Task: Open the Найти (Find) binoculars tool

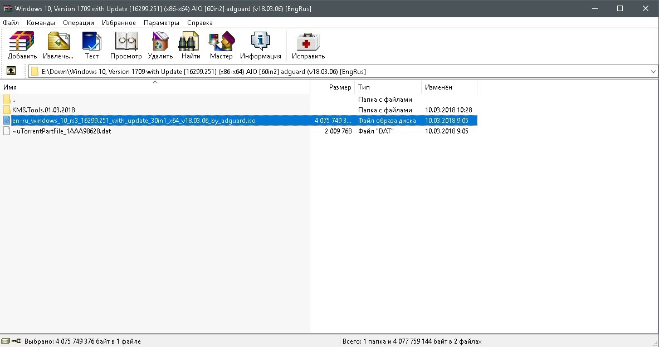Action: click(x=191, y=45)
